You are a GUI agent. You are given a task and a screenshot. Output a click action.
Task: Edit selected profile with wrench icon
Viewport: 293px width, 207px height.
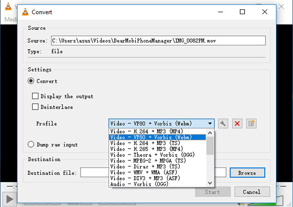click(223, 124)
